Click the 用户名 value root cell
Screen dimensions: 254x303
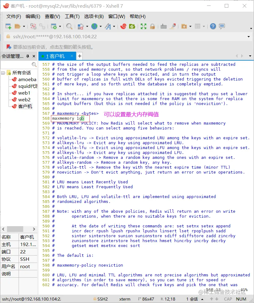click(x=28, y=267)
